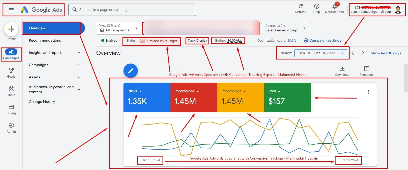Click the sem.mahmudul@gmail.com account email
This screenshot has height=170, width=408.
(371, 12)
